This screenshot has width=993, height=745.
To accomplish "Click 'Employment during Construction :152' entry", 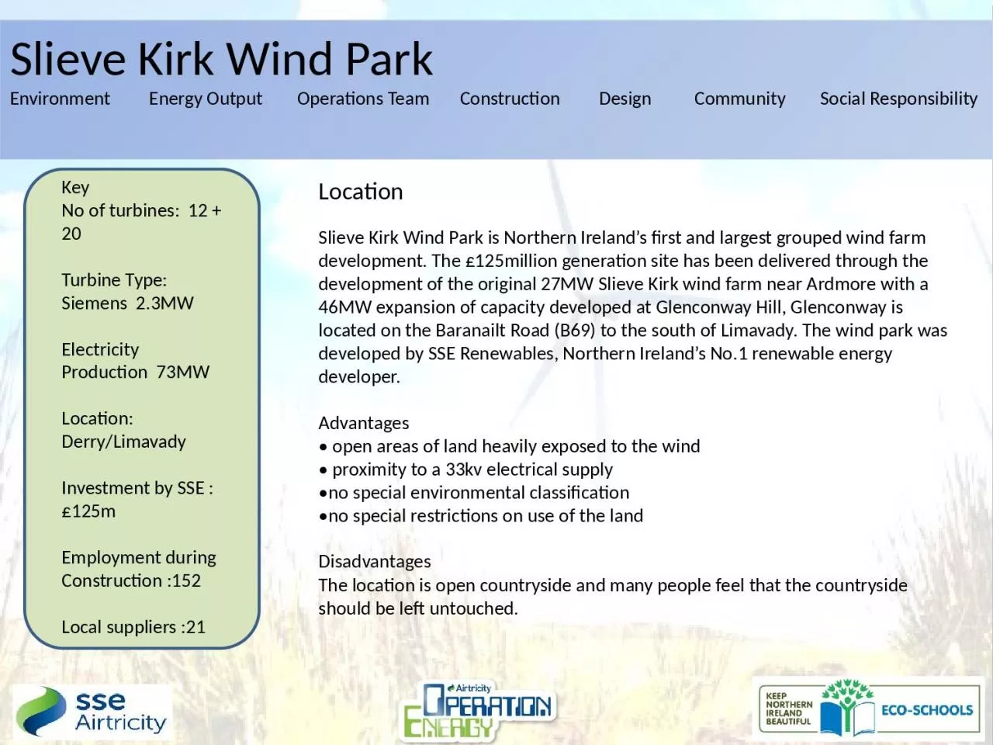I will (x=139, y=569).
